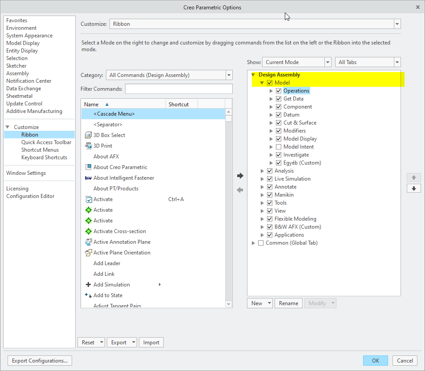Click in the Filter Commands field
Screen dimensions: 425x371
coord(178,89)
